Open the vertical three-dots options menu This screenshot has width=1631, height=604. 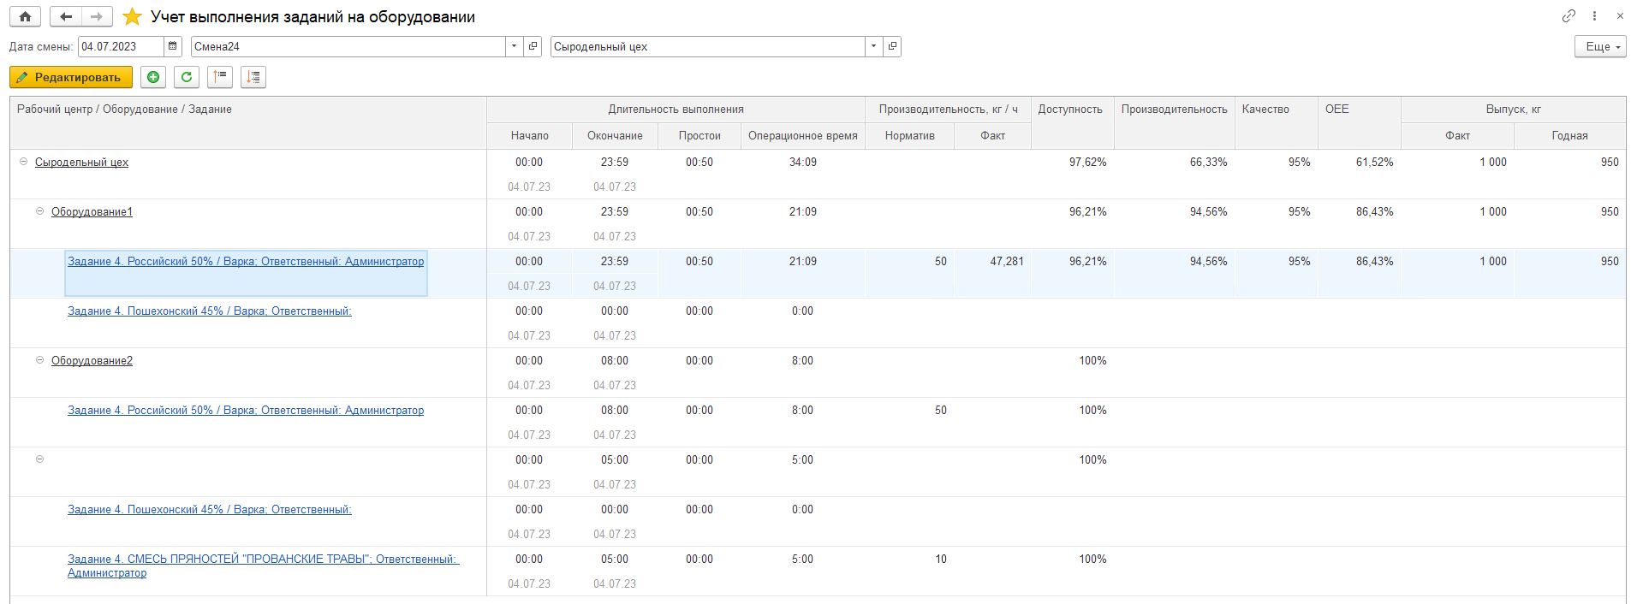1594,16
